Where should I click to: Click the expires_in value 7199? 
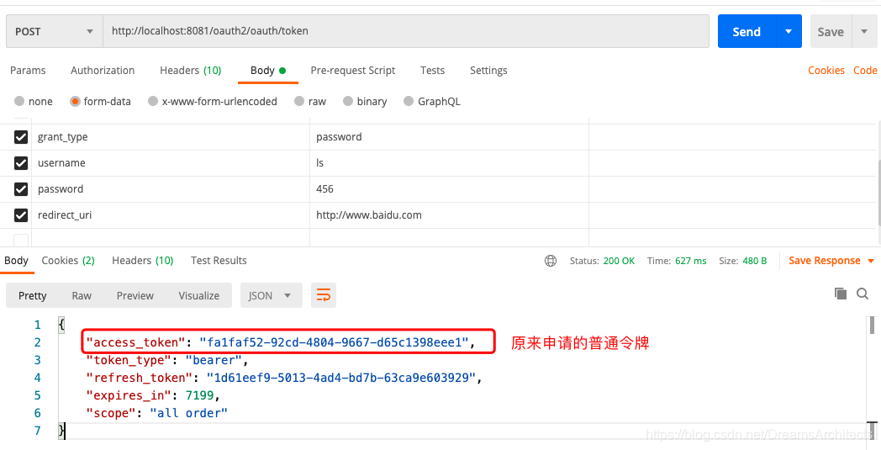coord(199,395)
